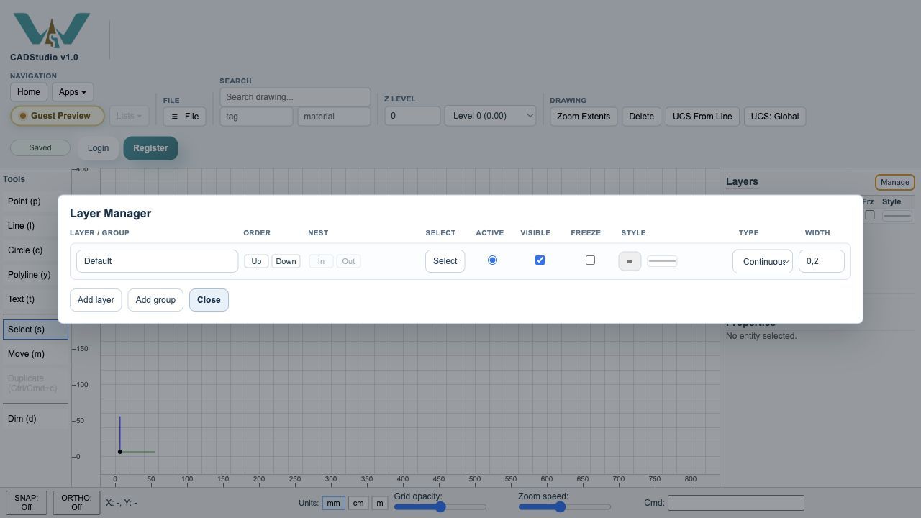Move Default layer Down
Viewport: 921px width, 518px height.
click(x=286, y=261)
